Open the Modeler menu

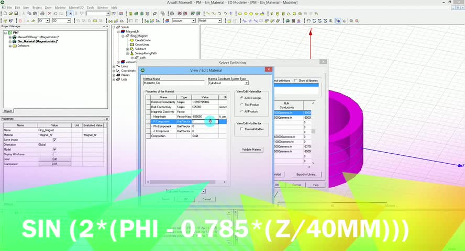[x=60, y=8]
